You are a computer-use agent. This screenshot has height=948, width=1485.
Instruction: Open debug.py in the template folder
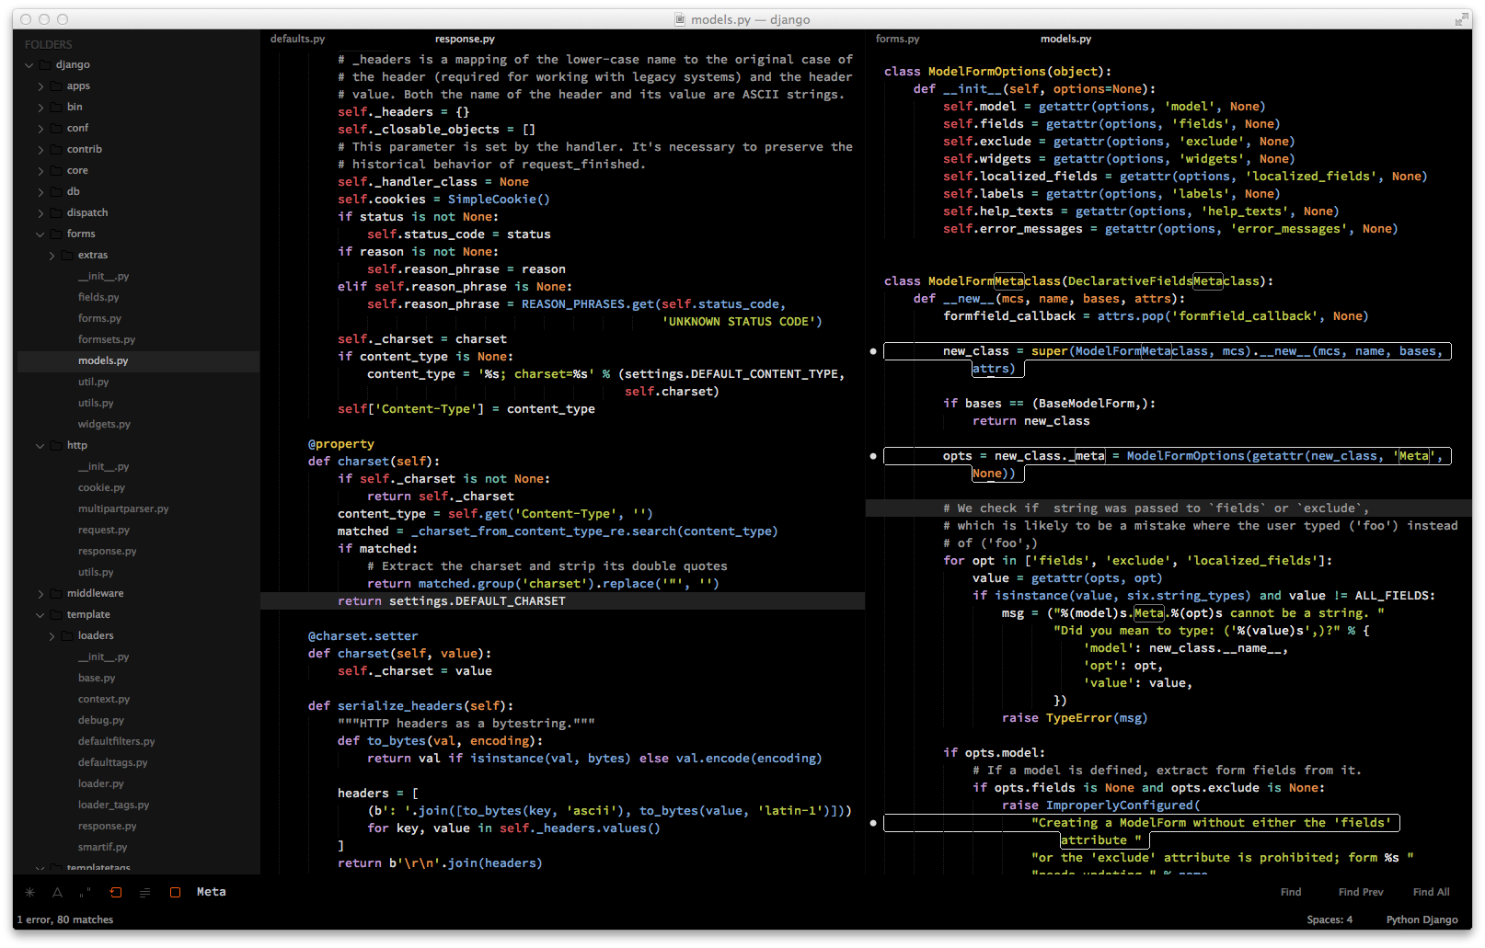pos(100,720)
